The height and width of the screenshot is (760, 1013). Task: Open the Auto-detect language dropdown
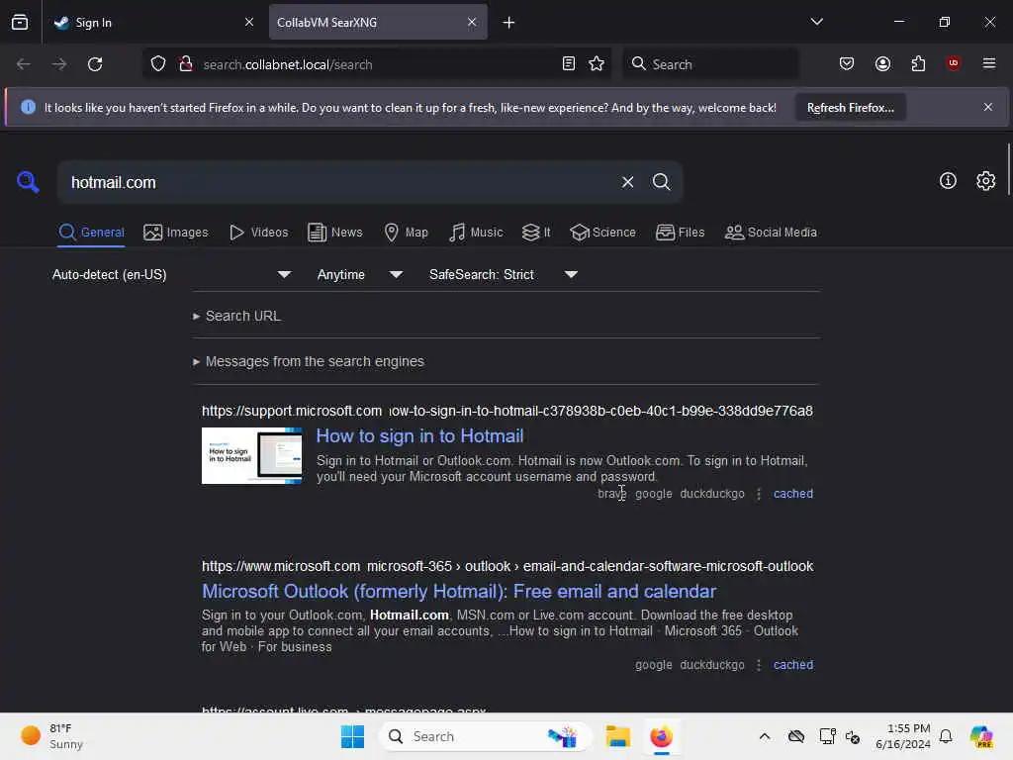(x=172, y=275)
